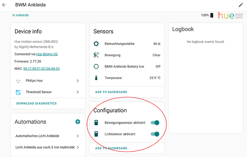Click the 22.9 °C temperature value

pyautogui.click(x=155, y=78)
